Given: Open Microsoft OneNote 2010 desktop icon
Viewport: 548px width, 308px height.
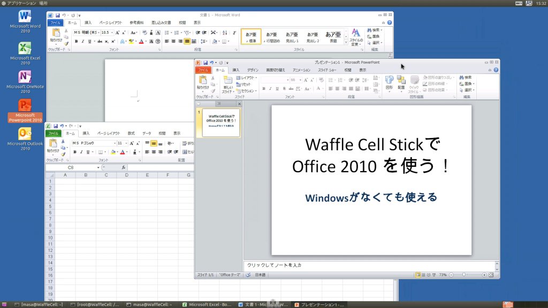Looking at the screenshot, I should pos(25,82).
